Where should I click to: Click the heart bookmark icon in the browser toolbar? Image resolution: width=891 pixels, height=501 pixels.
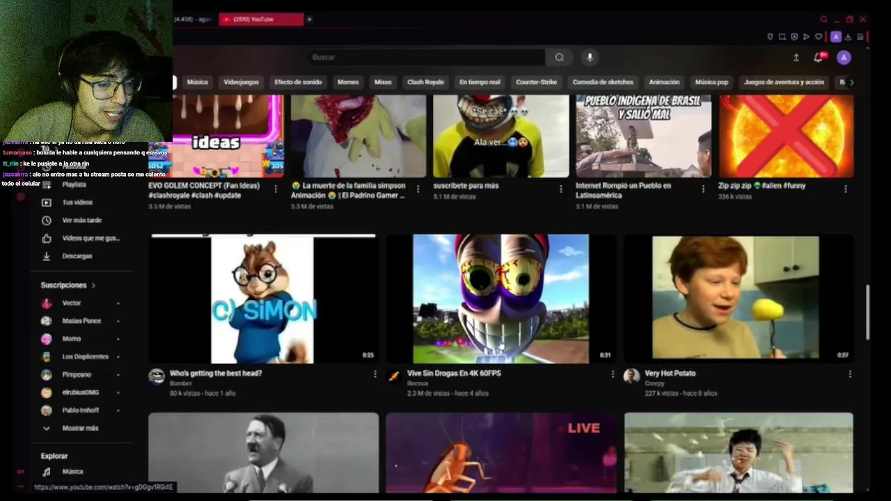(819, 37)
